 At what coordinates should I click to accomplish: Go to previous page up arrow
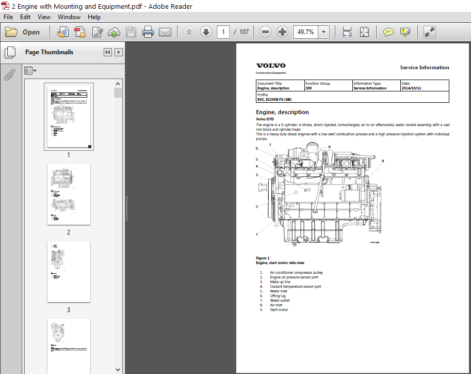[189, 32]
